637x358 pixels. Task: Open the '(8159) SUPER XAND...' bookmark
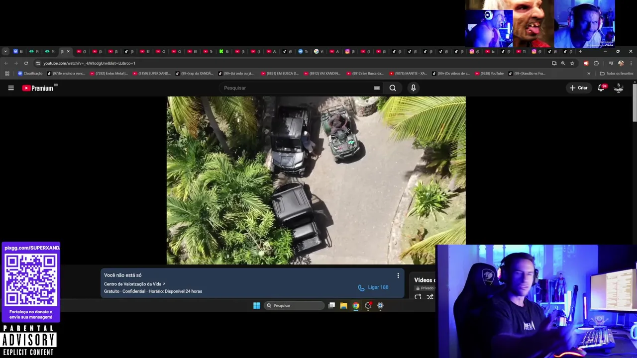coord(152,74)
